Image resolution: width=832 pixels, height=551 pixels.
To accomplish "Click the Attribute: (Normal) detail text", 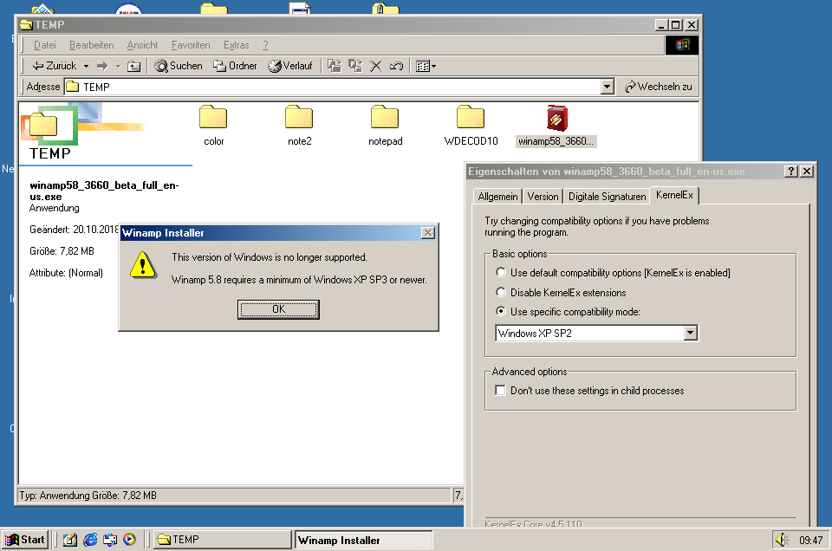I will pos(67,273).
